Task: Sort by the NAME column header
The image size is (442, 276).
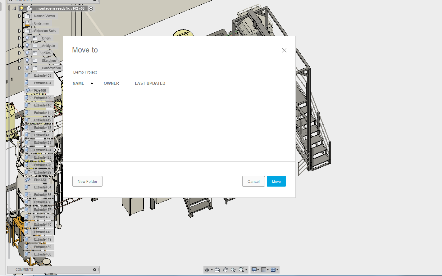Action: point(79,83)
